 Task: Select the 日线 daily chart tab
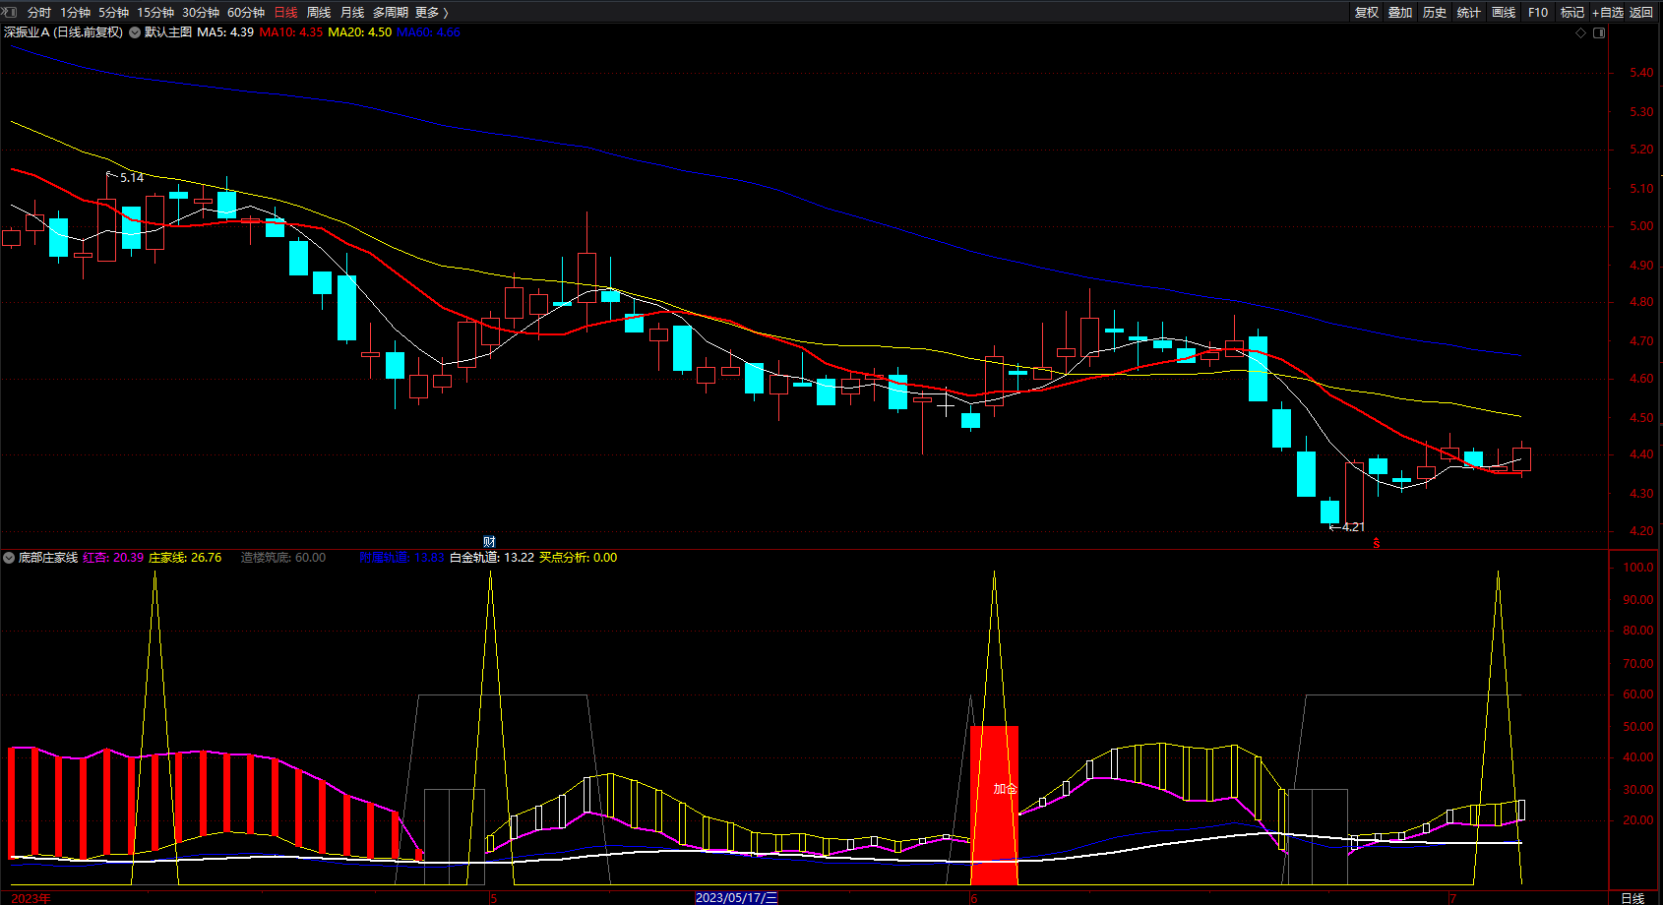(285, 13)
